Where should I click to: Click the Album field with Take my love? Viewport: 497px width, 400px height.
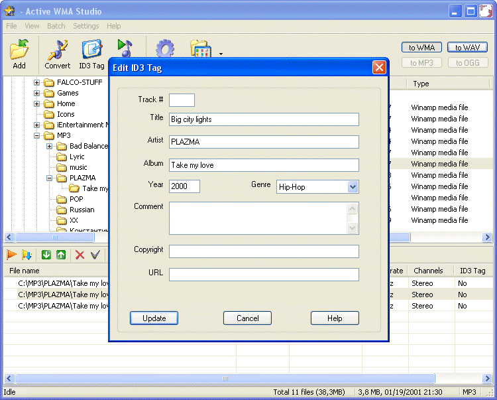coord(264,165)
